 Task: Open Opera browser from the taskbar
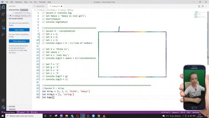tap(77, 116)
